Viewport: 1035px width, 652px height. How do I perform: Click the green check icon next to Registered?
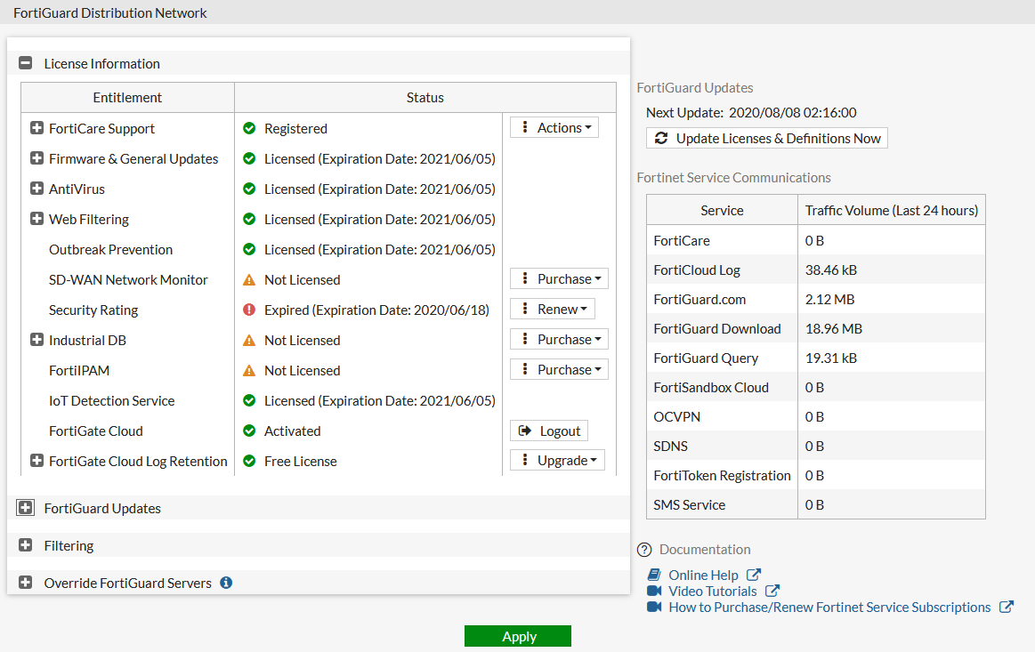point(251,127)
